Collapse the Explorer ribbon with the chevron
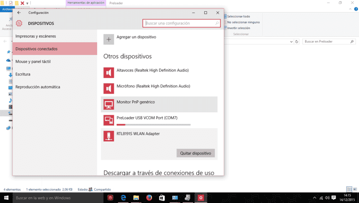 point(350,9)
